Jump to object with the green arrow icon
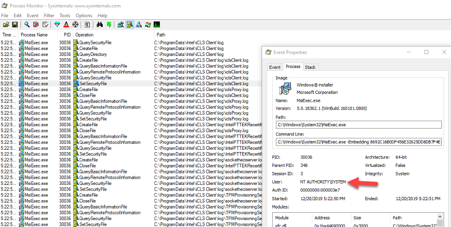This screenshot has height=227, width=451. tap(109, 25)
